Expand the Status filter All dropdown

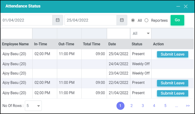pyautogui.click(x=141, y=33)
